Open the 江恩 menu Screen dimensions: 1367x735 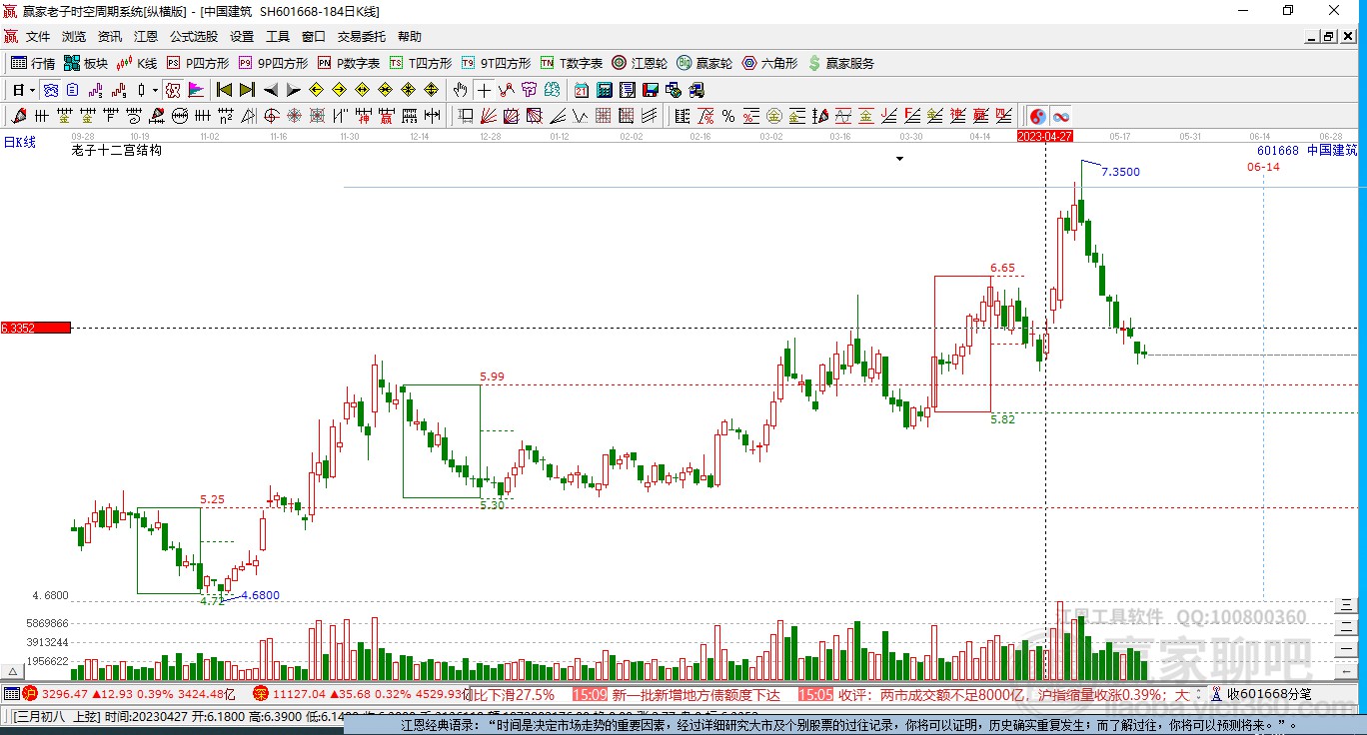pos(146,37)
